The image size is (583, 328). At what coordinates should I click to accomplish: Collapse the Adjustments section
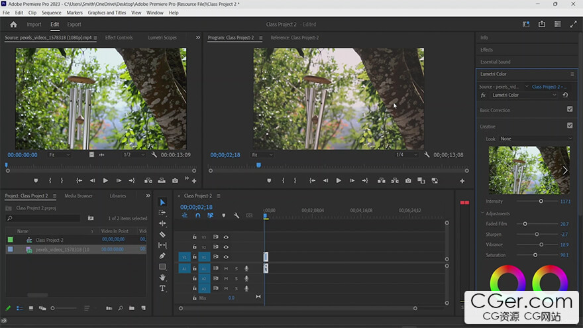click(x=482, y=213)
